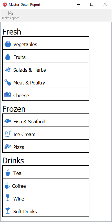Image resolution: width=112 pixels, height=222 pixels.
Task: Click the coffee mug icon
Action: pyautogui.click(x=7, y=185)
